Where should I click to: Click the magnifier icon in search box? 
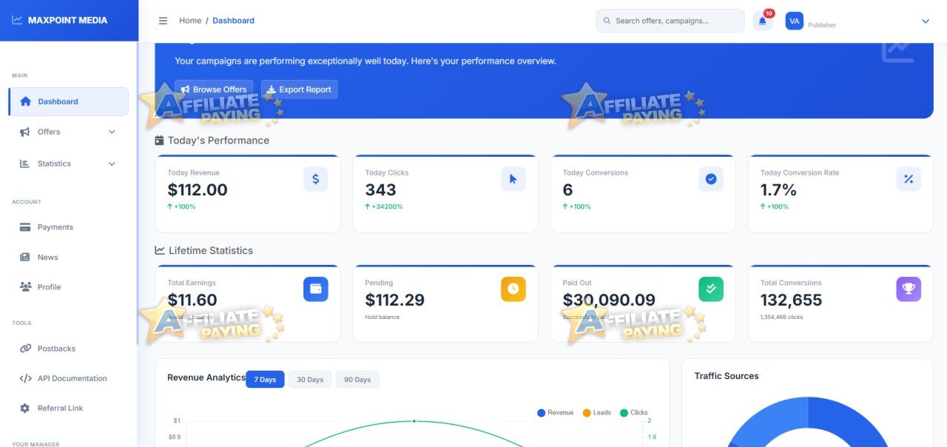[x=607, y=21]
